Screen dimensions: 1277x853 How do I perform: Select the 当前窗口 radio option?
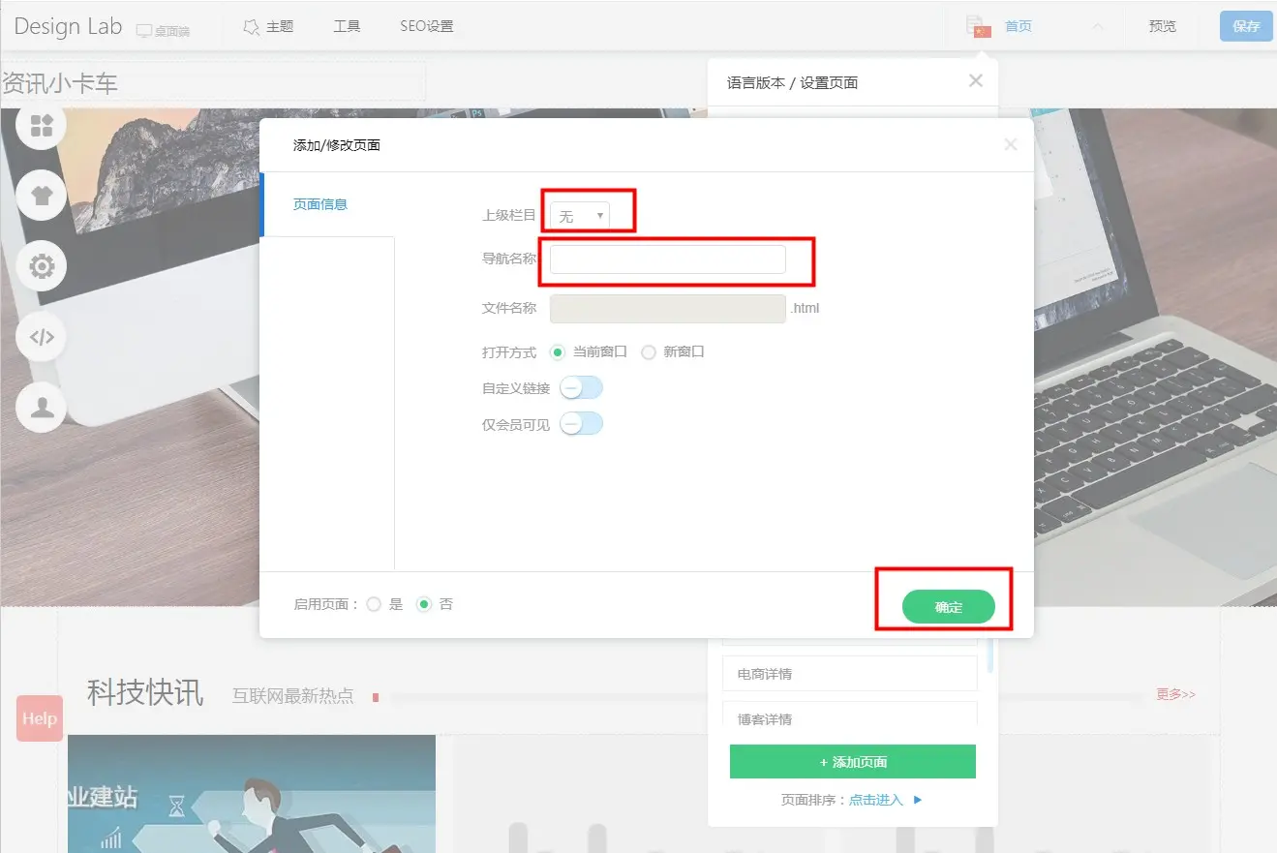pyautogui.click(x=557, y=352)
